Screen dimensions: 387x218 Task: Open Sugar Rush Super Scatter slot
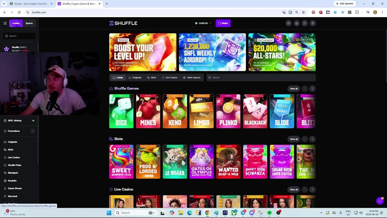point(282,162)
